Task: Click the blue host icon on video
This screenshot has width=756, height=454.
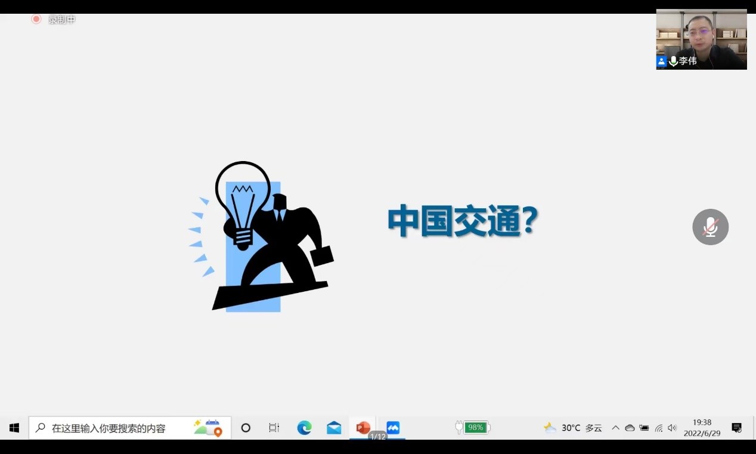Action: 662,61
